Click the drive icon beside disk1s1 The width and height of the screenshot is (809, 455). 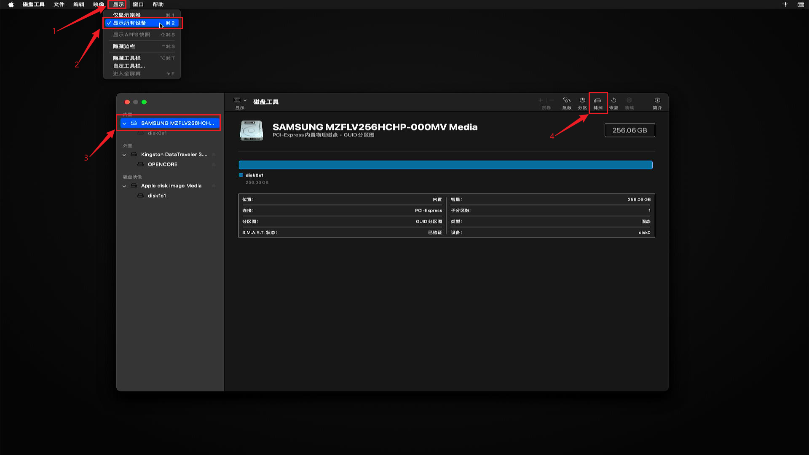[x=141, y=195]
